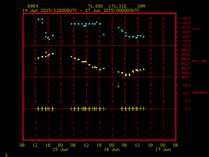209x157 pixels.
Task: Click the 992.0 pressure tick label
Action: [x=186, y=64]
